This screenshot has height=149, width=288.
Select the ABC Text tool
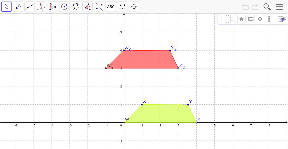111,7
